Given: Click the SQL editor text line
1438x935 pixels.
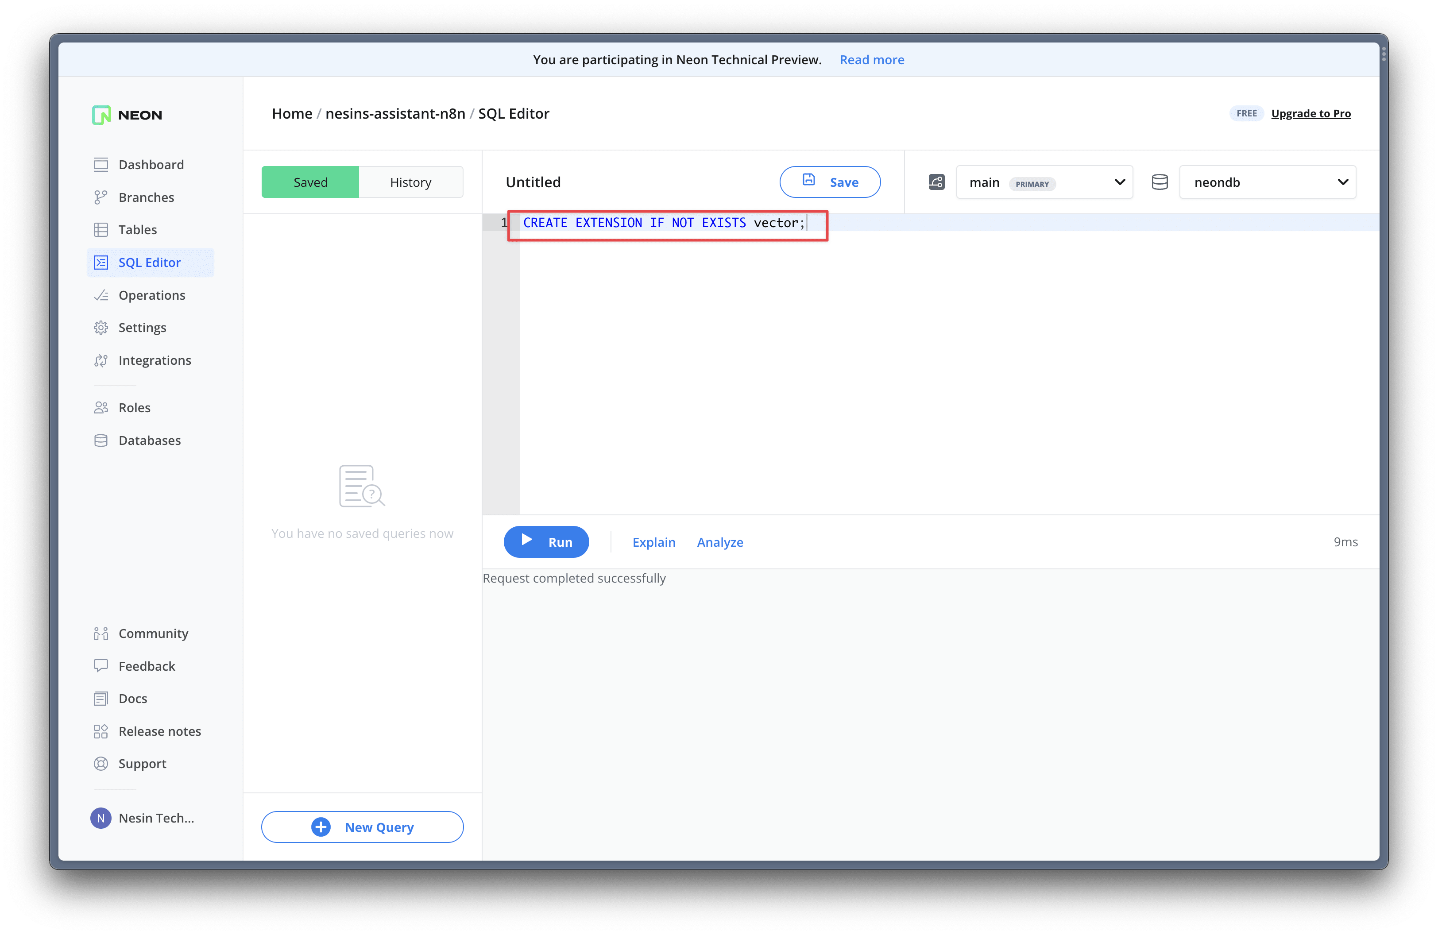Looking at the screenshot, I should (949, 222).
